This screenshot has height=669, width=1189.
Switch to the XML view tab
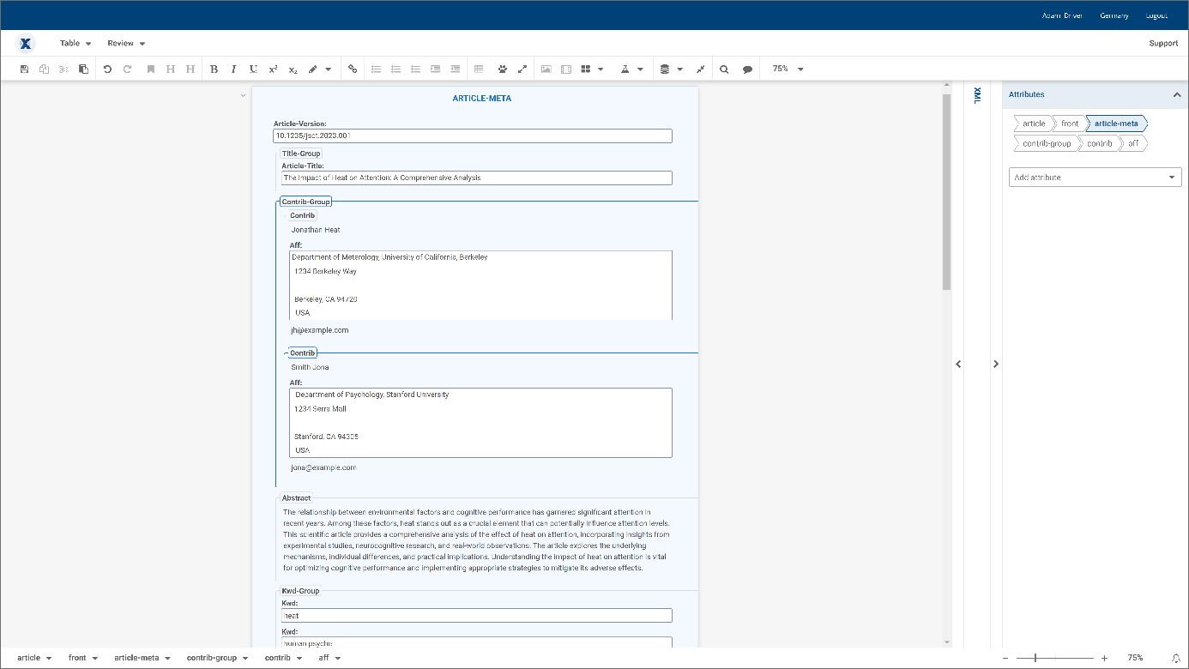click(x=978, y=97)
